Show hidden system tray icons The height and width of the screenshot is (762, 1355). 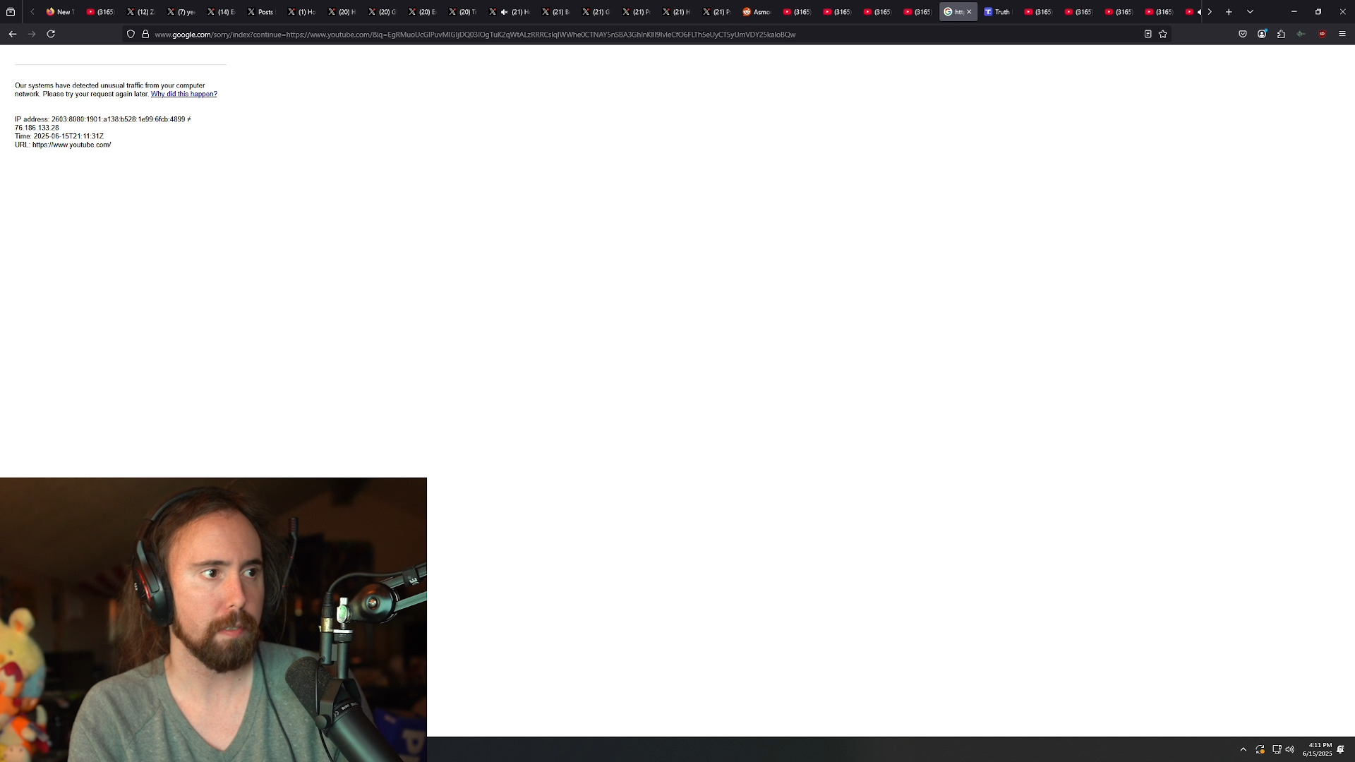[x=1243, y=749]
